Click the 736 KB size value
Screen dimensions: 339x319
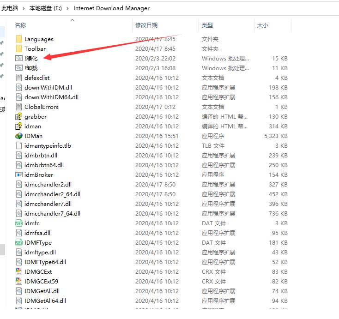(x=278, y=213)
